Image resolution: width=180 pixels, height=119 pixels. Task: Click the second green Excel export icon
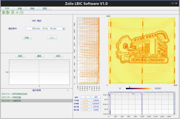(x=8, y=12)
